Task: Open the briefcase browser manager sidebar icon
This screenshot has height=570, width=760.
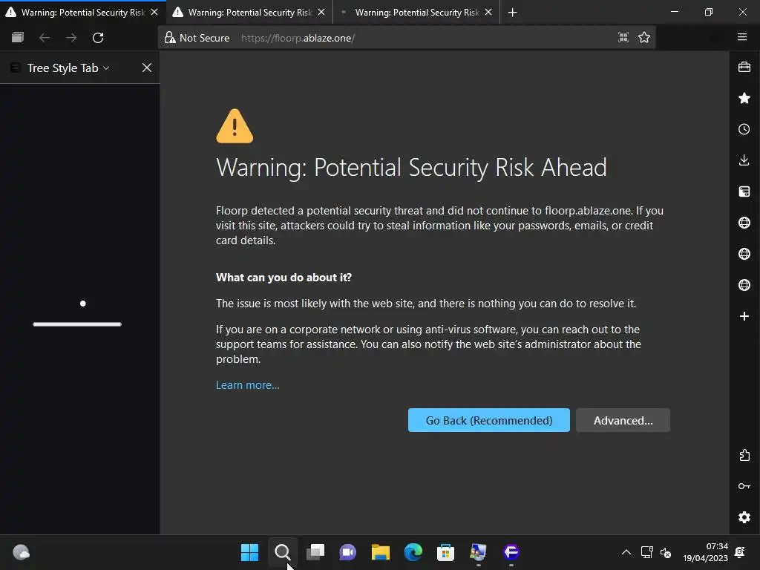Action: coord(744,67)
